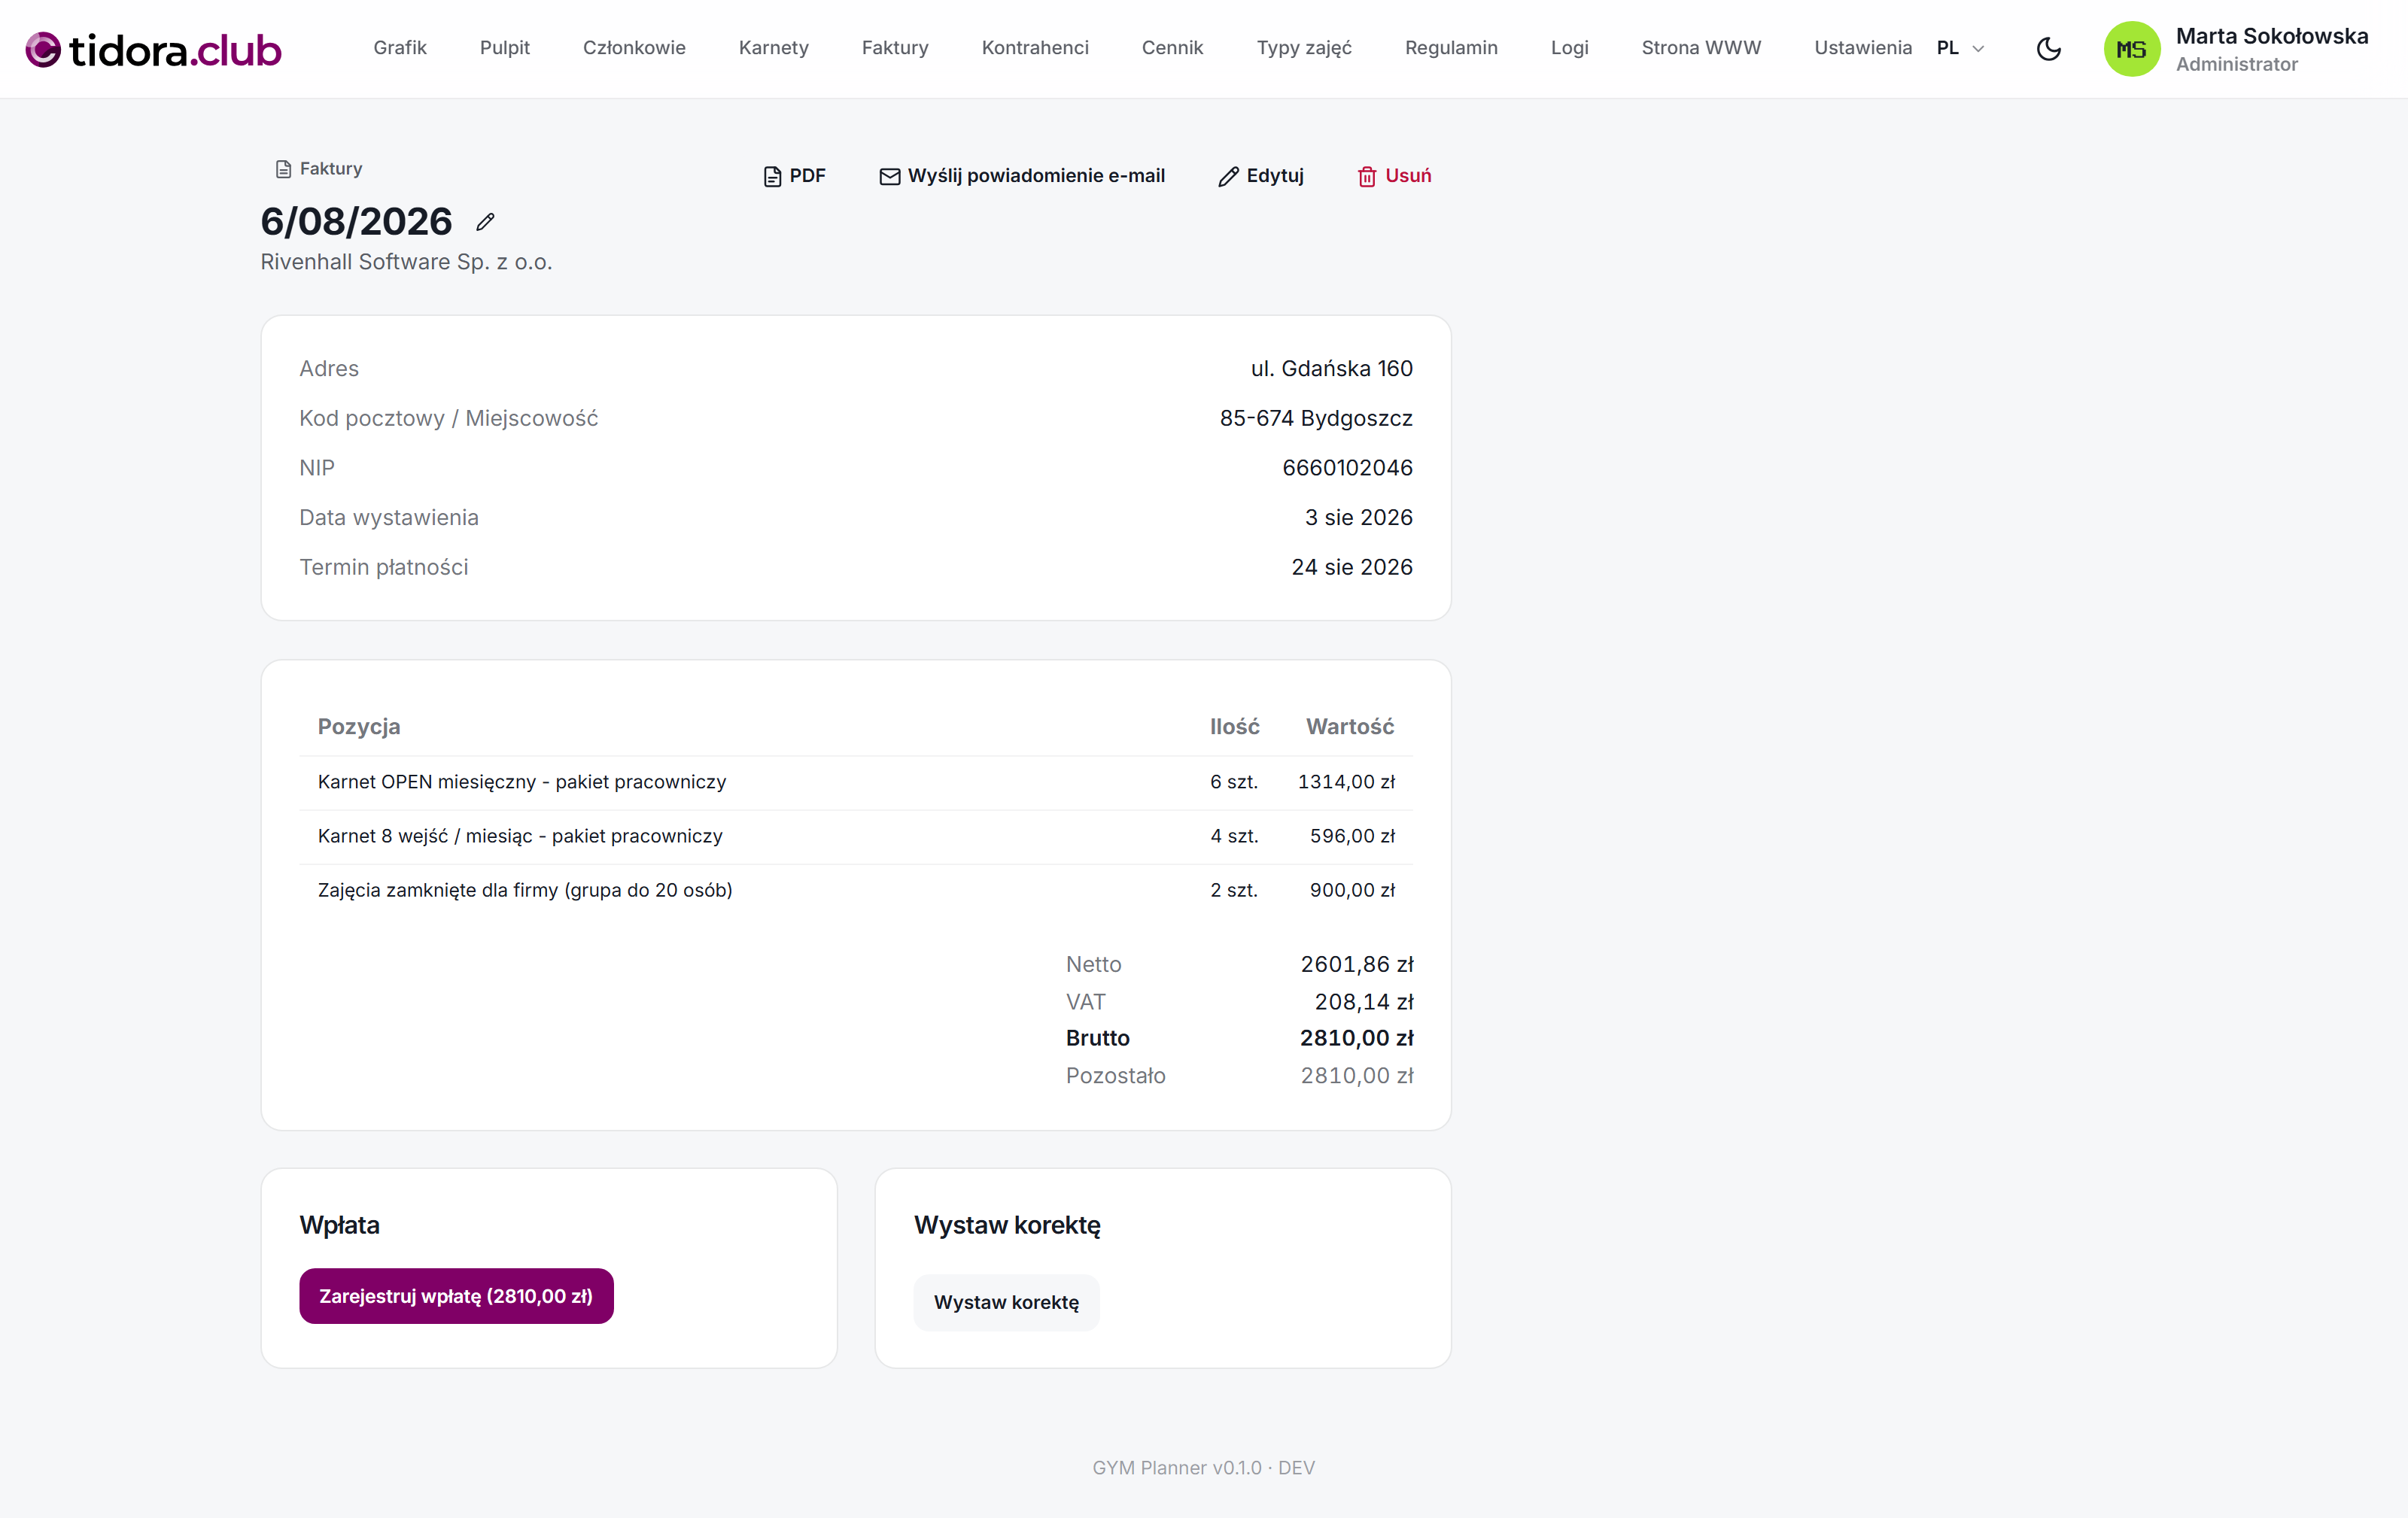The height and width of the screenshot is (1518, 2408).
Task: Click the pencil icon next to Edytuj
Action: [x=1228, y=177]
